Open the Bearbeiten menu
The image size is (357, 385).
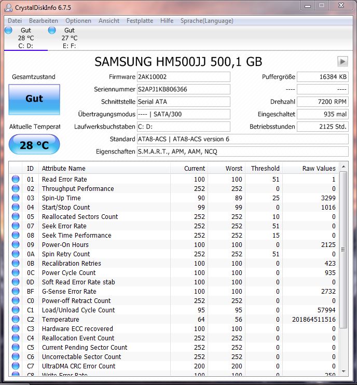coord(44,21)
